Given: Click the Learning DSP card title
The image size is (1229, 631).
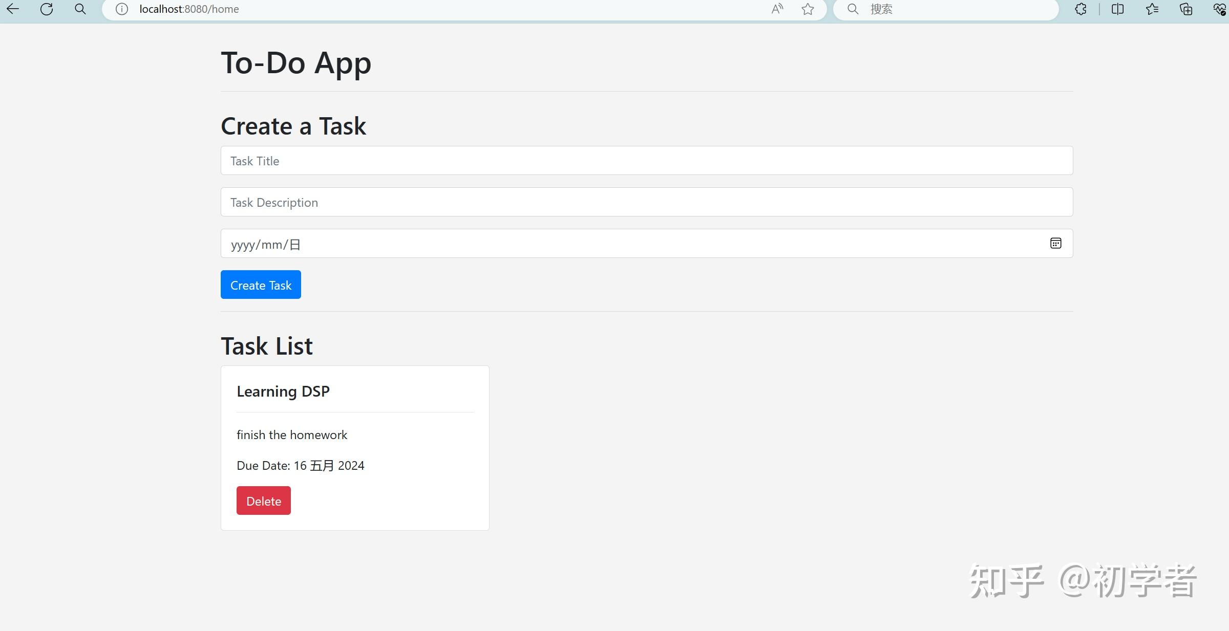Looking at the screenshot, I should coord(283,391).
